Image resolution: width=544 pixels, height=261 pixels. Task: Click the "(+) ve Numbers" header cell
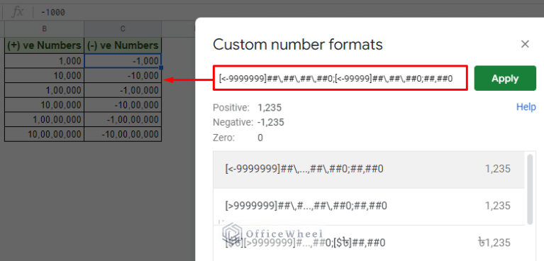pyautogui.click(x=44, y=45)
